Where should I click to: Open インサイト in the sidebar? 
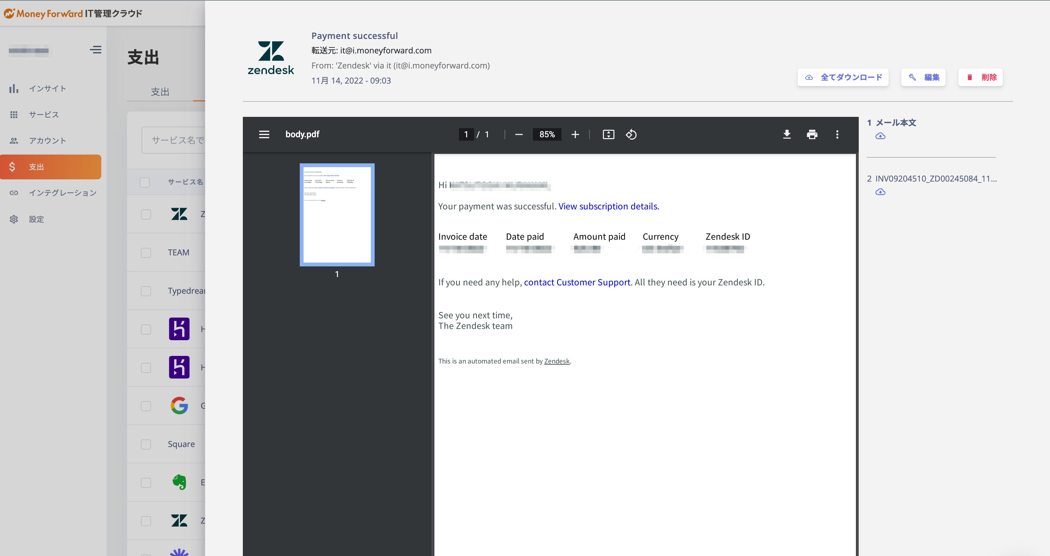(51, 88)
